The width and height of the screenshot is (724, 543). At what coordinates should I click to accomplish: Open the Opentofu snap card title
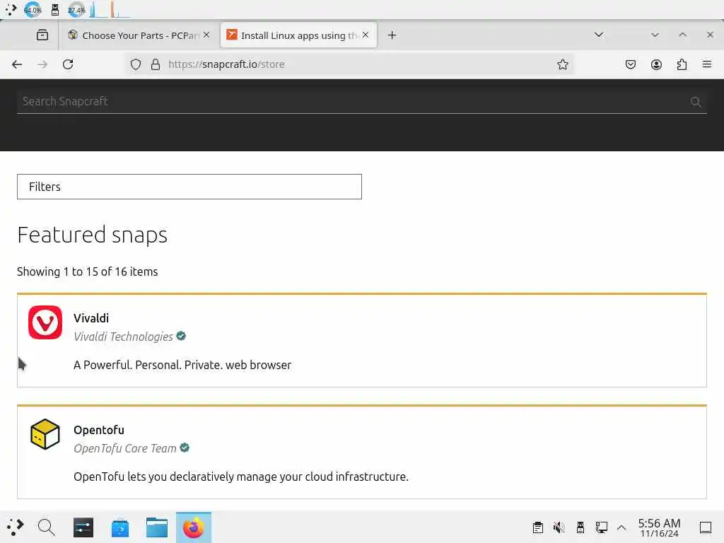tap(99, 430)
